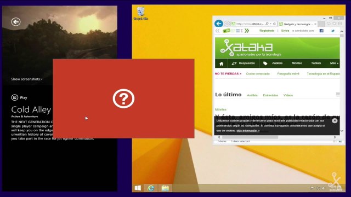Open the Windows Start button
Screen dimensions: 351x197
(138, 188)
